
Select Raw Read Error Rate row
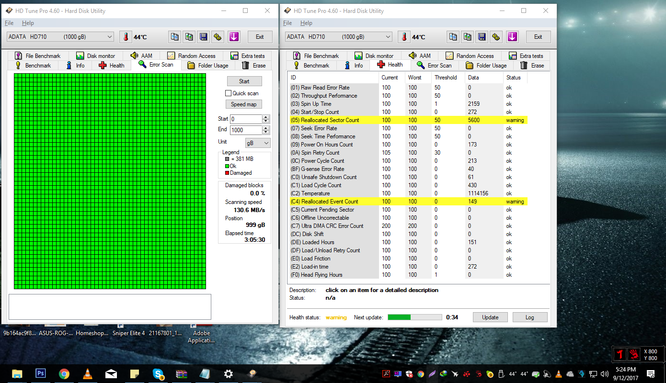pos(408,88)
